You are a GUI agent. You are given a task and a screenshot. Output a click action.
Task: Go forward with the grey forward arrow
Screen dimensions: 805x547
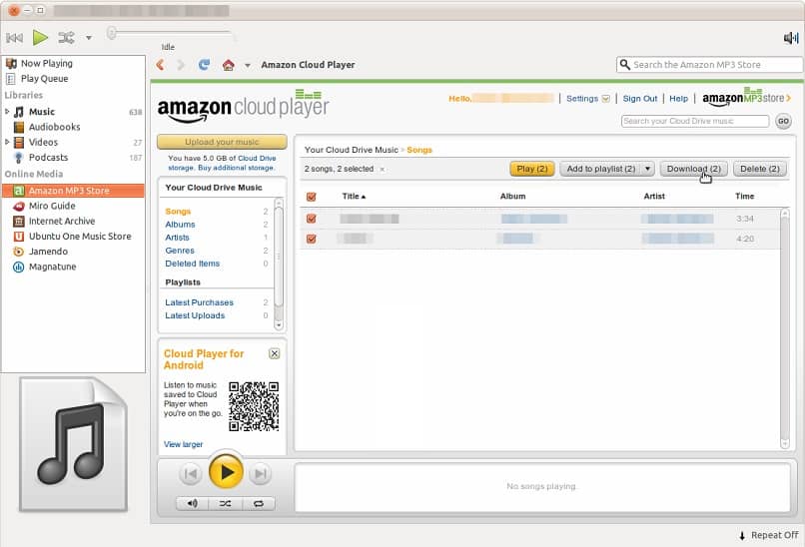[181, 65]
